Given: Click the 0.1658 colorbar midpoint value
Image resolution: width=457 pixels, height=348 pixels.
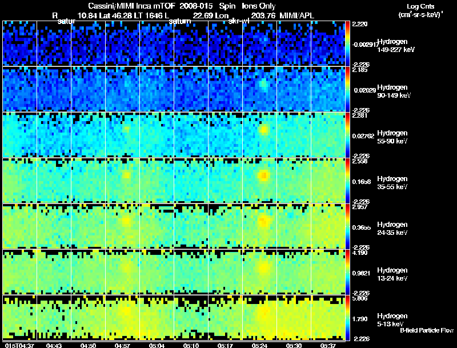Looking at the screenshot, I should (x=362, y=182).
